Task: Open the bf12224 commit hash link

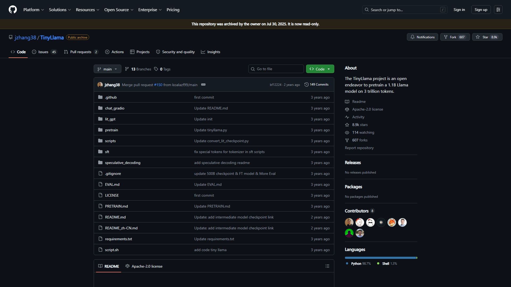Action: point(275,85)
